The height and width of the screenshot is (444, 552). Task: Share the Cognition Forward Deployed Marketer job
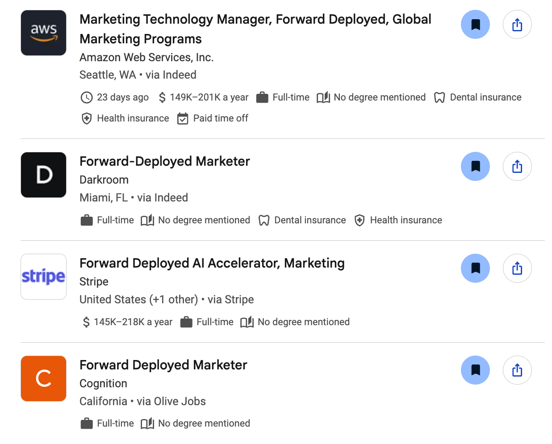tap(517, 370)
